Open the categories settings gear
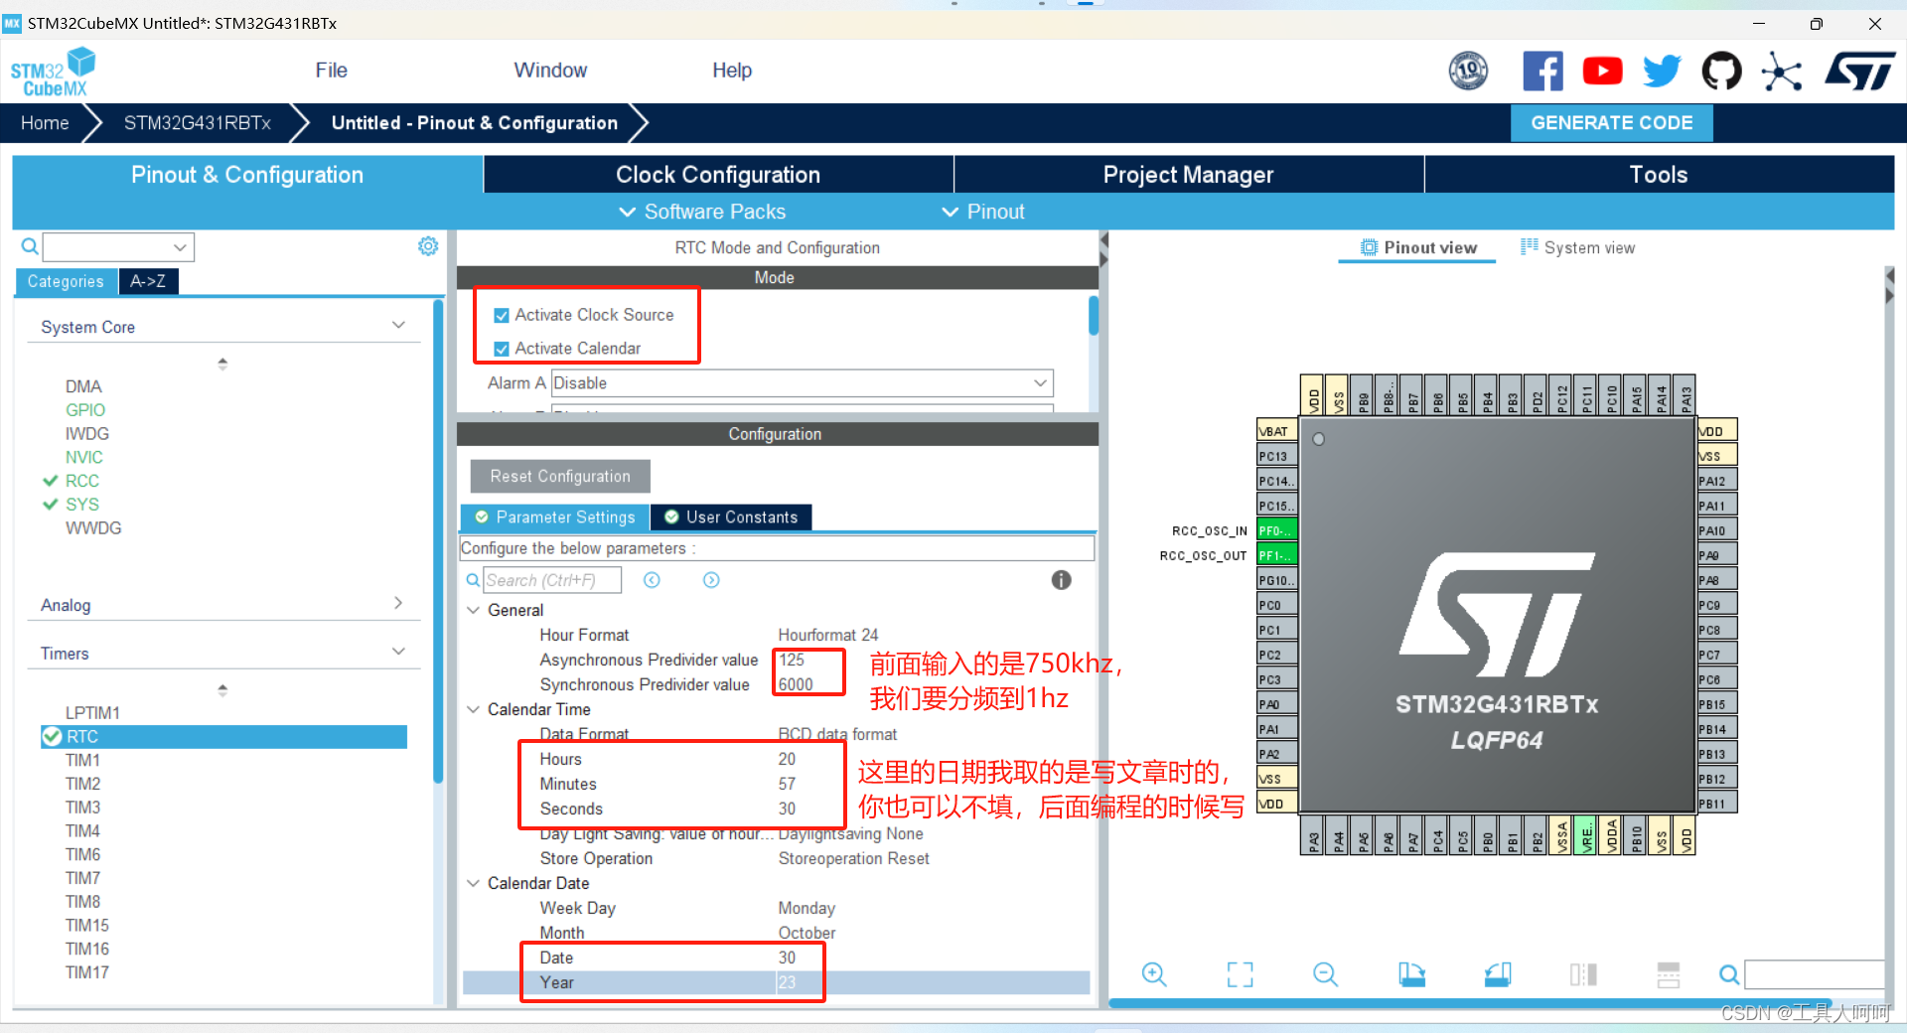1907x1033 pixels. click(428, 246)
